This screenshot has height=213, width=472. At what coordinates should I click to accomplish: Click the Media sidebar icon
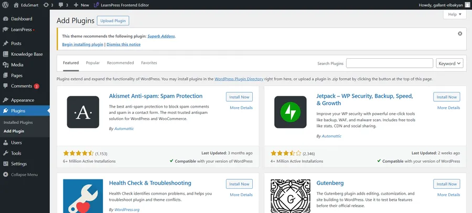tap(5, 65)
